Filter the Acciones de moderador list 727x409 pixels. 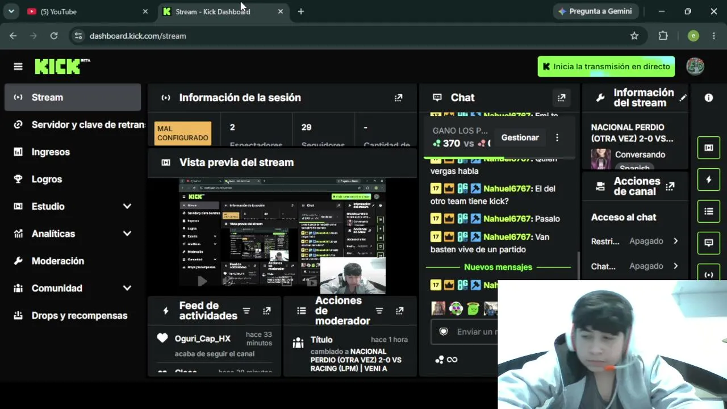[x=379, y=311]
